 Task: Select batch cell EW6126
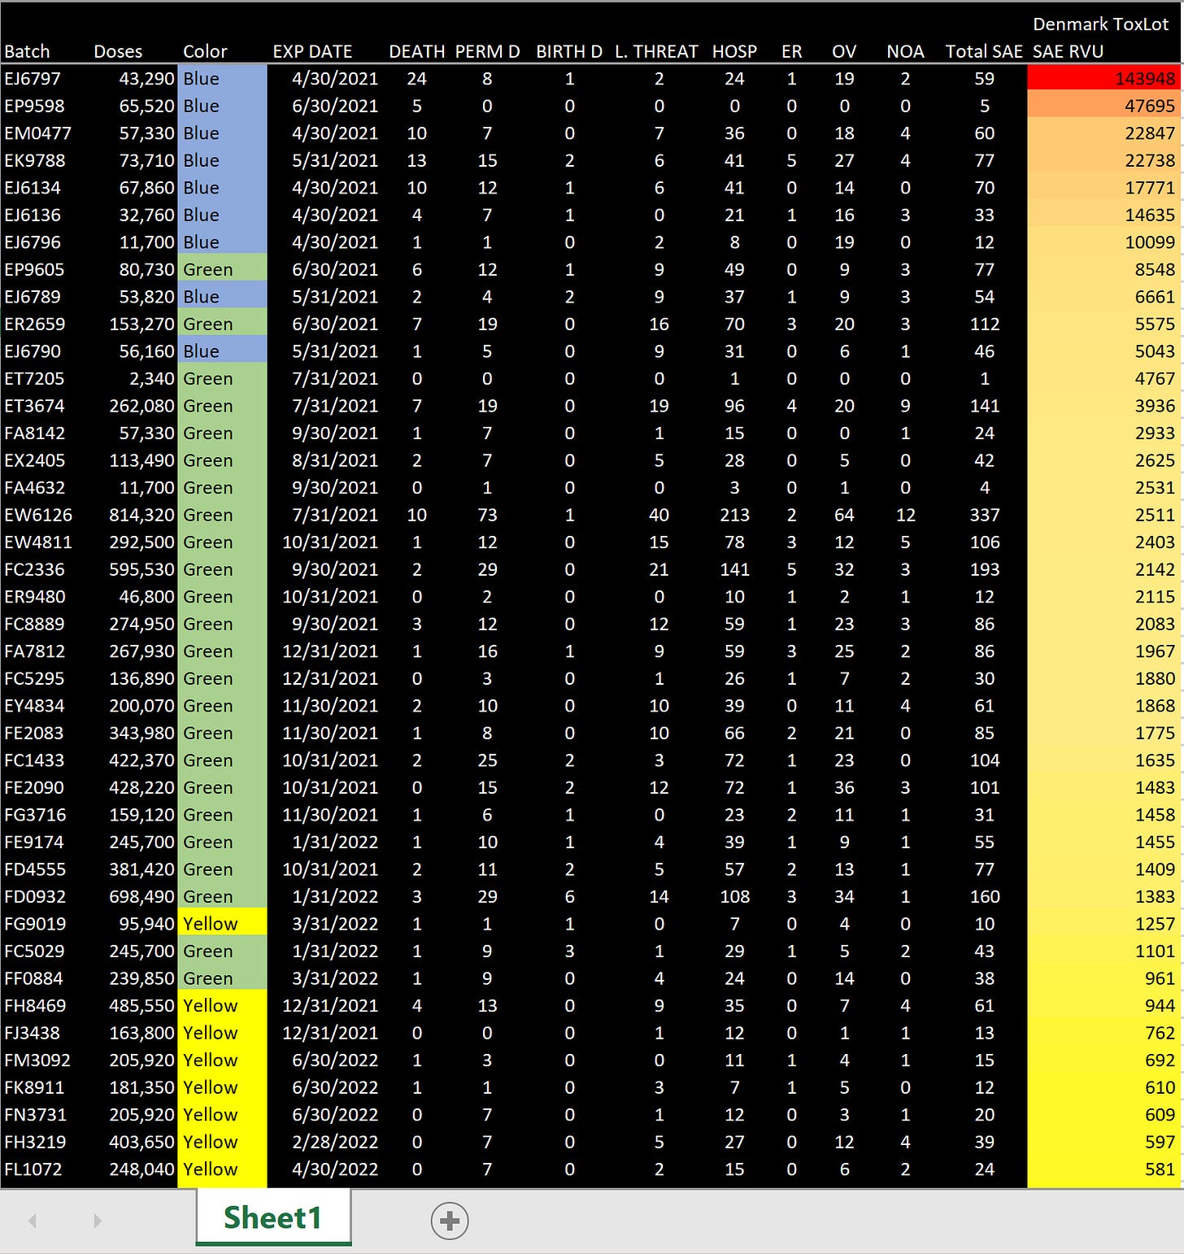(38, 515)
